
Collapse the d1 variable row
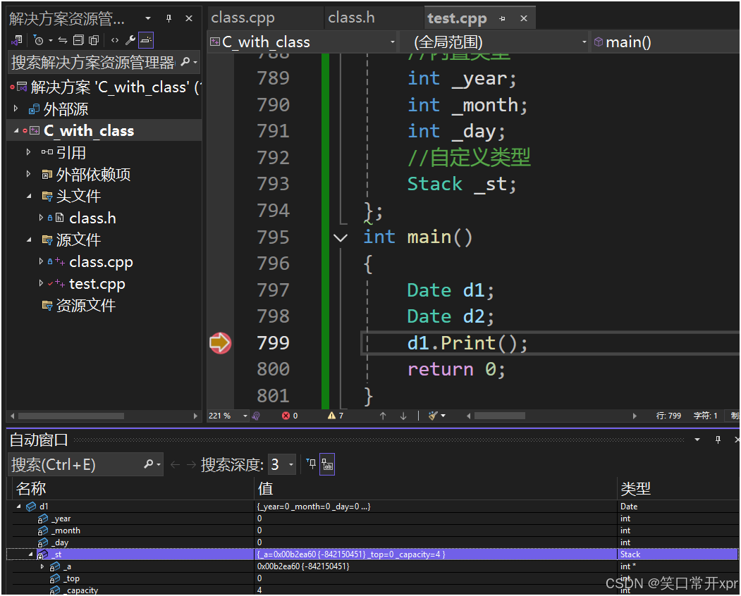coord(19,507)
